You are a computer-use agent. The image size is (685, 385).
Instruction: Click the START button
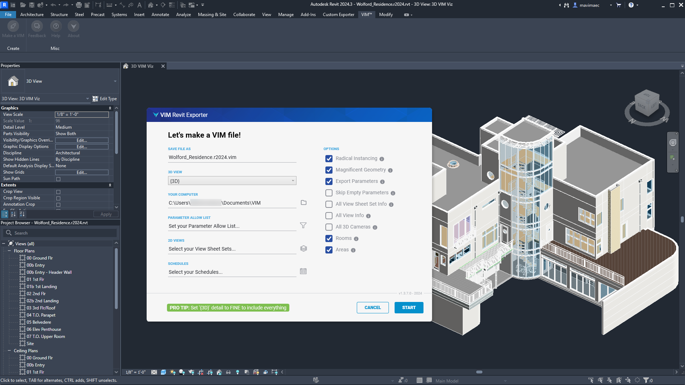coord(409,308)
